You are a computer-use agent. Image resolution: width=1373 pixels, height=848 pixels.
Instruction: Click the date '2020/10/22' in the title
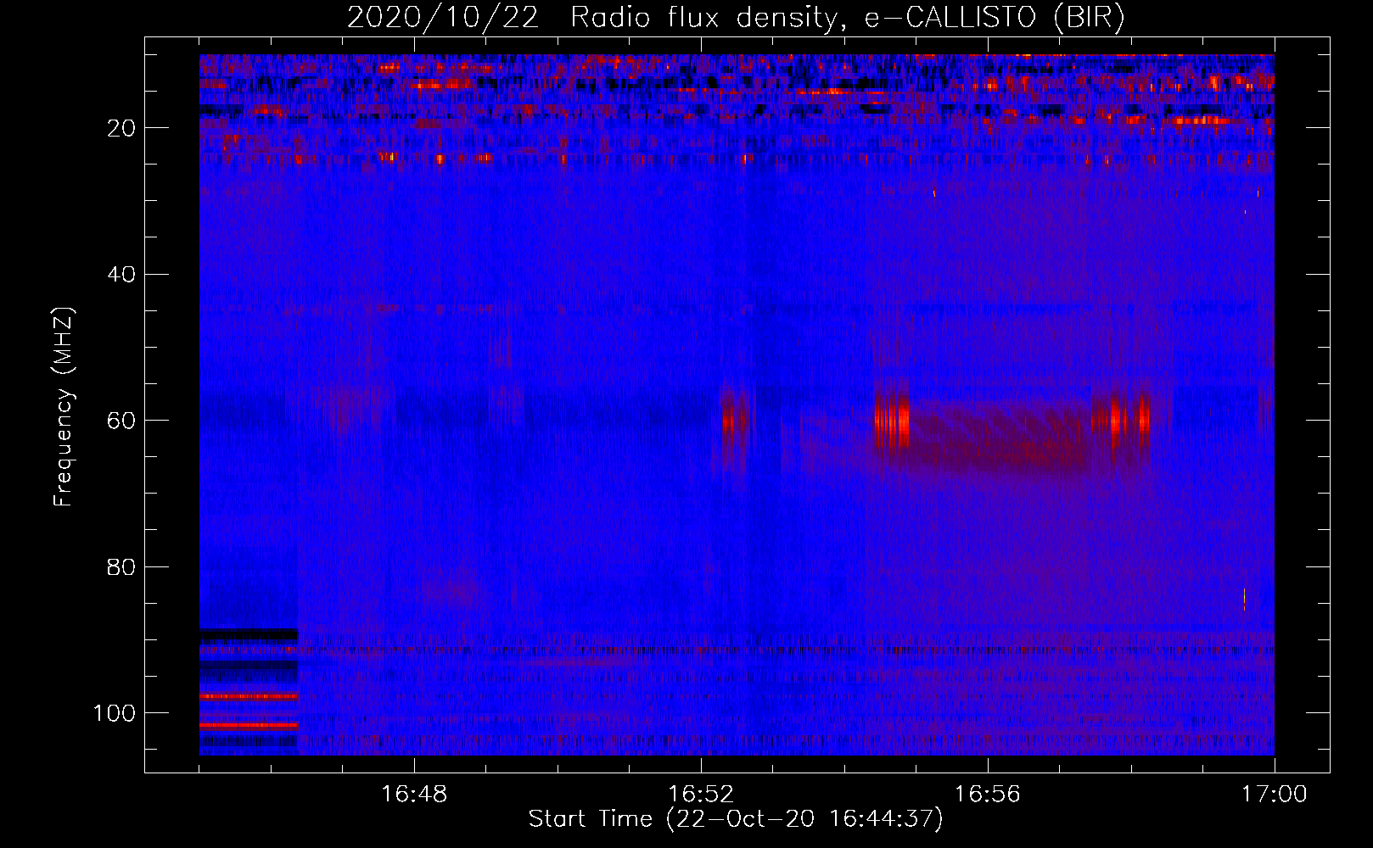point(442,18)
